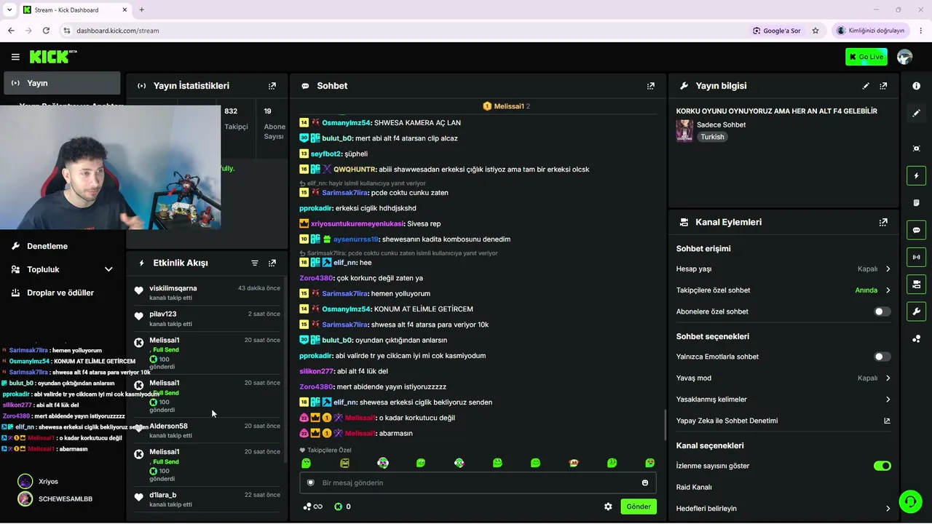This screenshot has height=524, width=932.
Task: Click the Google'a Sor button in address bar
Action: pyautogui.click(x=777, y=31)
